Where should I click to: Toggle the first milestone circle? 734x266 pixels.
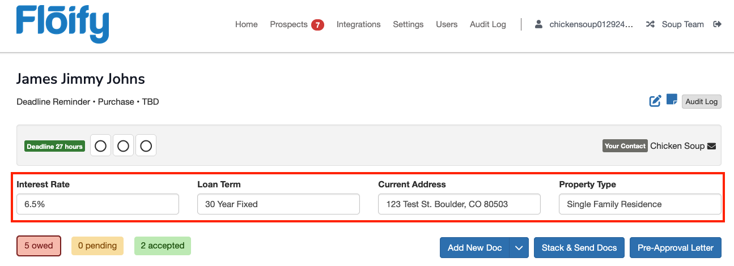click(100, 146)
